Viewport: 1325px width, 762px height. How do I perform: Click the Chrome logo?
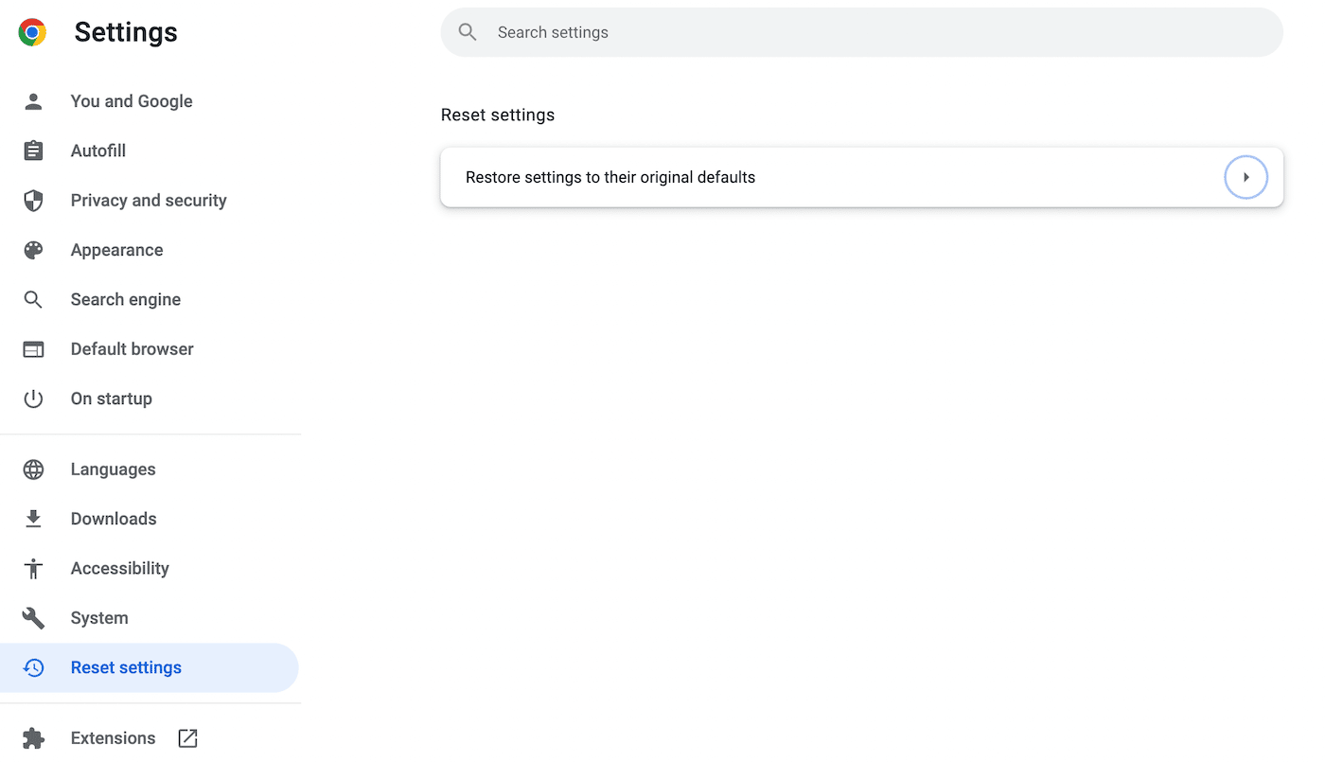coord(30,31)
